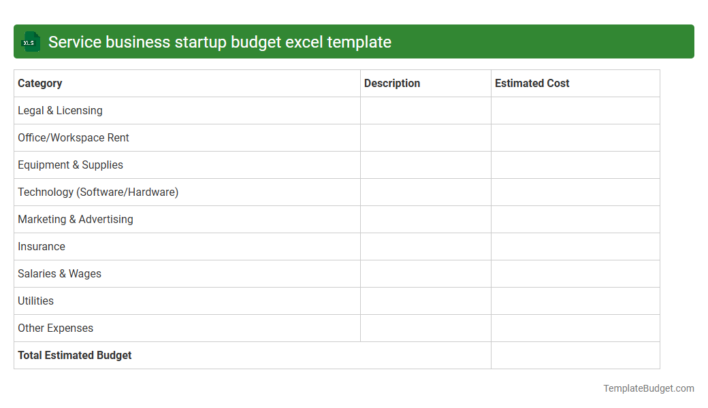This screenshot has height=408, width=708.
Task: Click the Other Expenses cell
Action: tap(55, 328)
